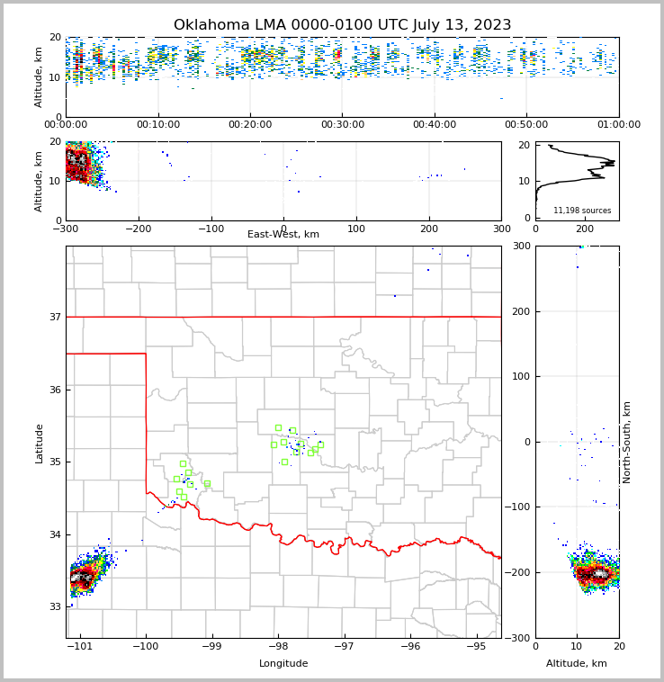The width and height of the screenshot is (664, 682).
Task: Click the 'Altitude, km' label below the right panel
Action: 577,664
